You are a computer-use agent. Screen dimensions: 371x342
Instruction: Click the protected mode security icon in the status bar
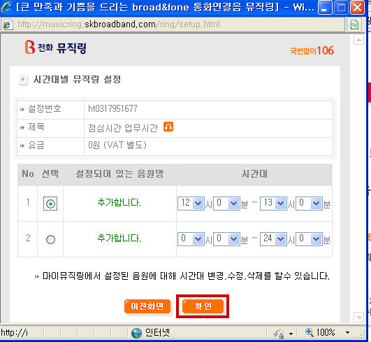coord(279,334)
